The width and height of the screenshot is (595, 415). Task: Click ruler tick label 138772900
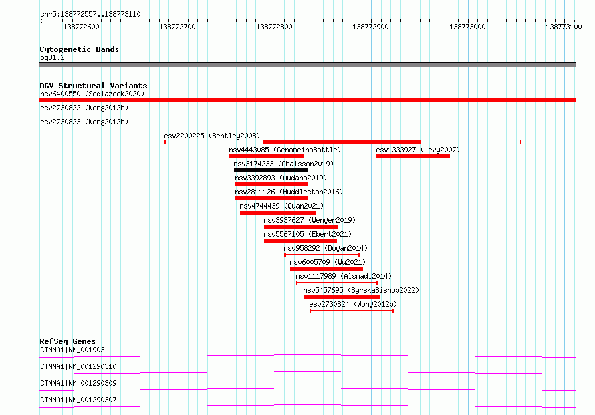pos(370,27)
